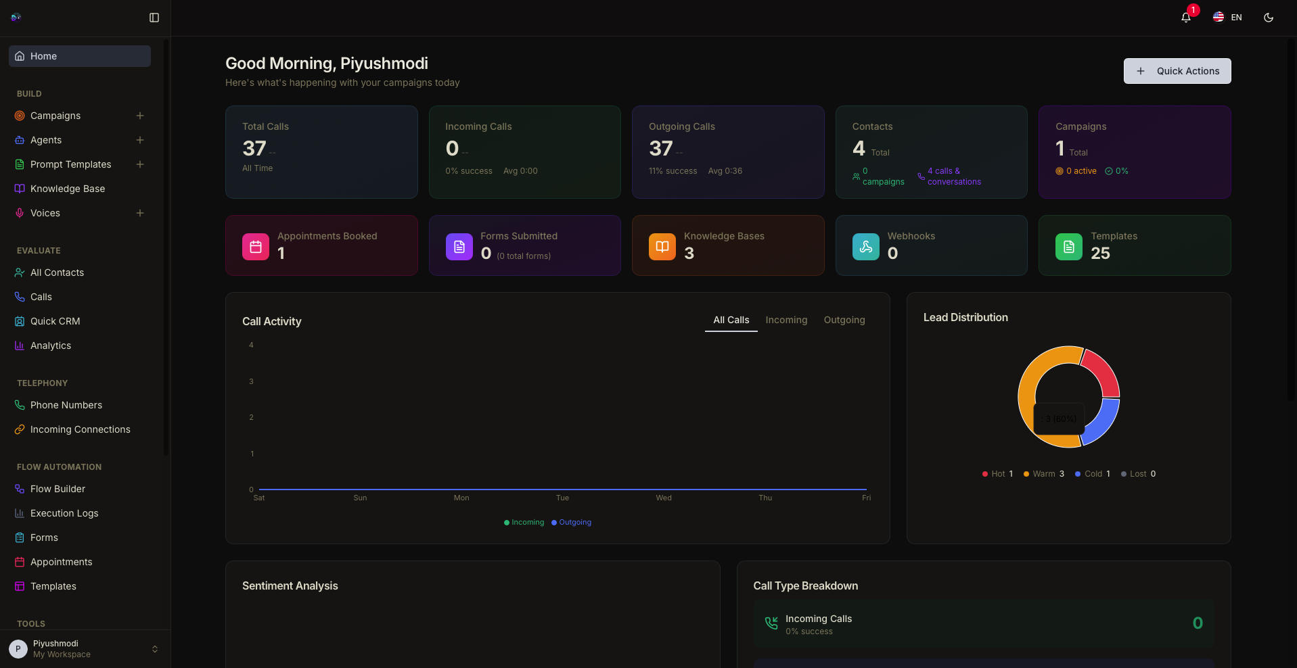Collapse the sidebar with the panel toggle
The height and width of the screenshot is (668, 1297).
154,18
